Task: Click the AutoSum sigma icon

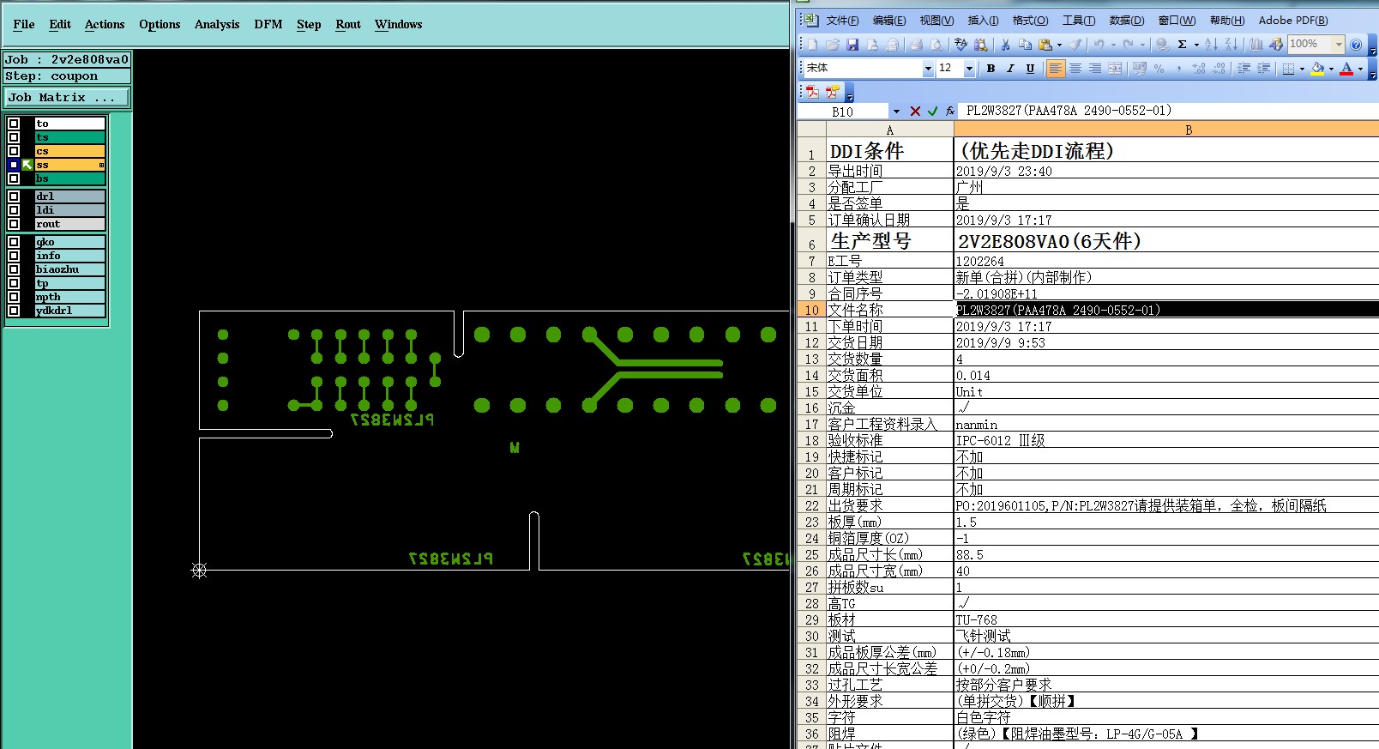Action: 1182,45
